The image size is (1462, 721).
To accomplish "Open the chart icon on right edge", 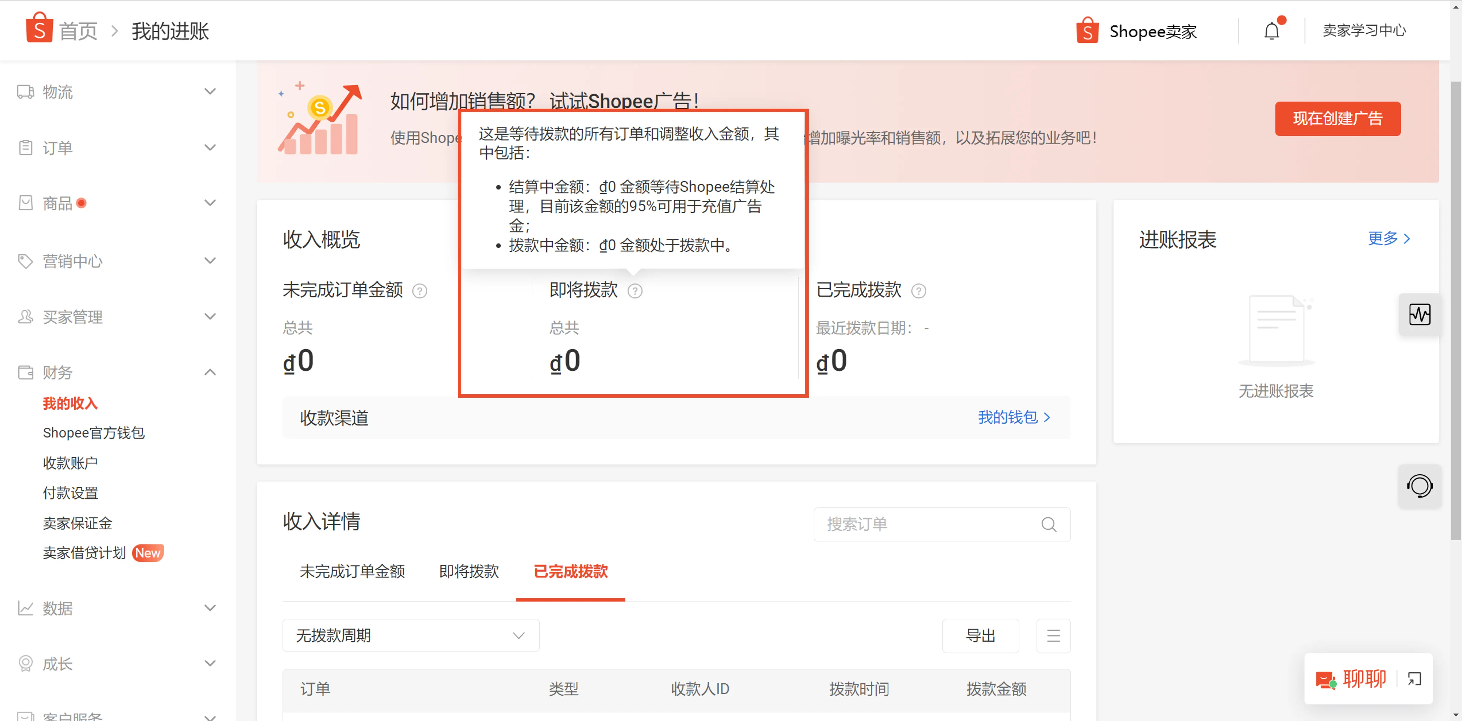I will [1419, 315].
